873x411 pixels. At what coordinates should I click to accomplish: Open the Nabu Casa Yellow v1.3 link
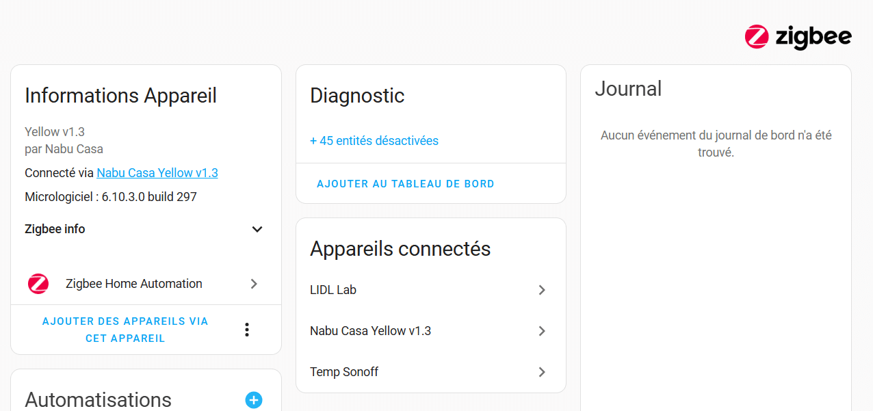(157, 173)
